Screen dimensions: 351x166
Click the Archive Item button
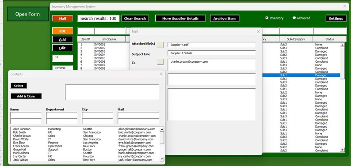coord(225,19)
